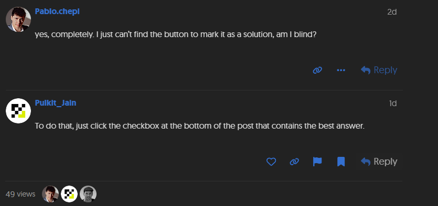Screen dimensions: 438x206
Task: Copy link to Pulkit_Jain's post
Action: point(294,162)
